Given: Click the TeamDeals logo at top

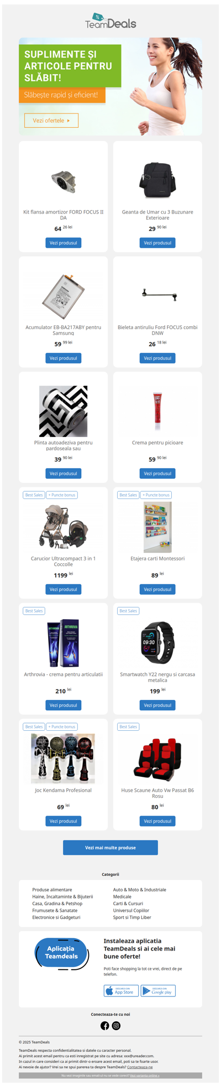Looking at the screenshot, I should [x=110, y=21].
